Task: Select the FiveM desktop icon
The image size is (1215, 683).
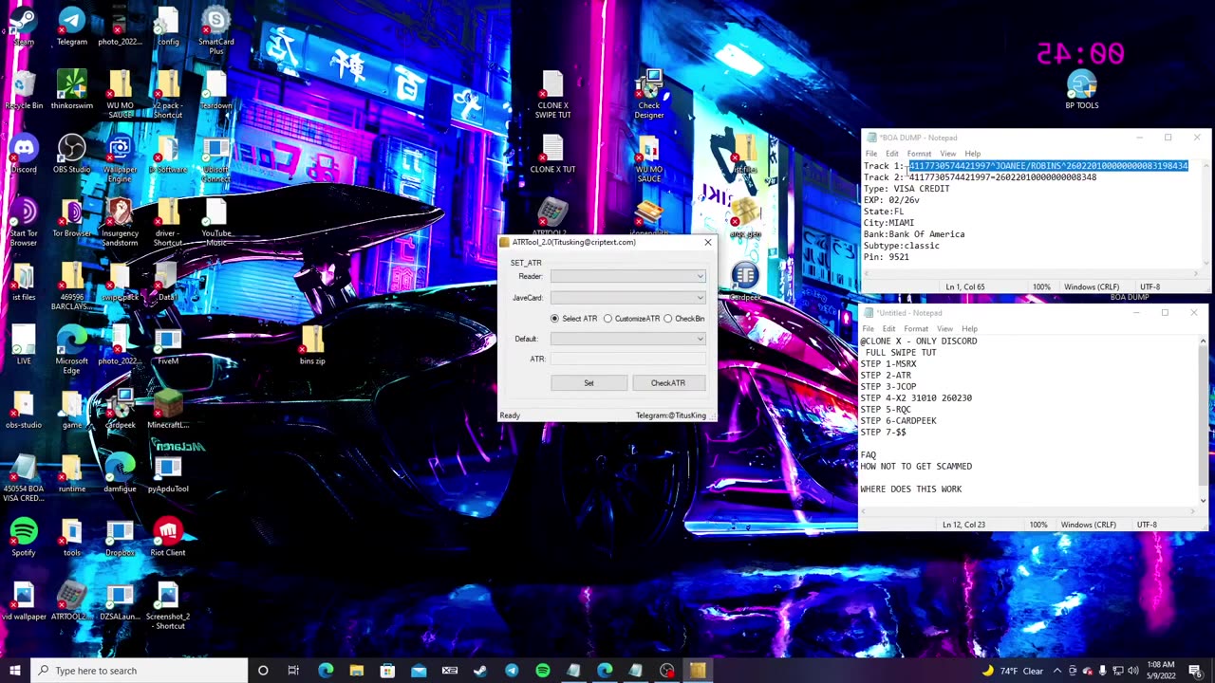Action: coord(168,344)
